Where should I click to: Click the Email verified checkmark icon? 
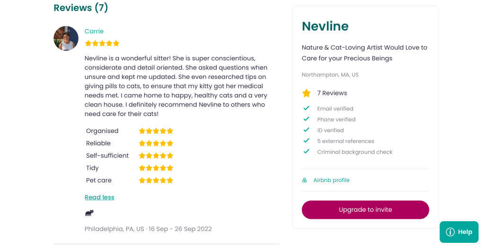click(307, 108)
